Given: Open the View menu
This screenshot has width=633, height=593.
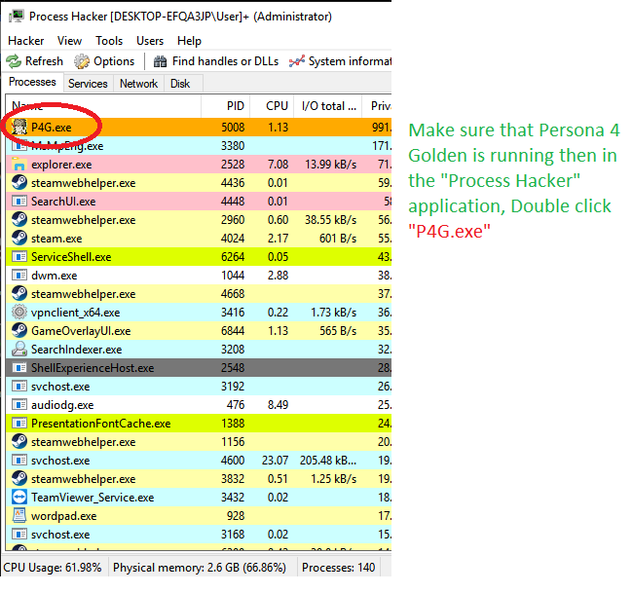Looking at the screenshot, I should pyautogui.click(x=69, y=41).
